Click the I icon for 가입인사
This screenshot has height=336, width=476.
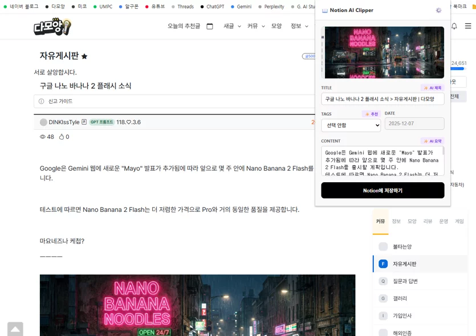pyautogui.click(x=383, y=315)
